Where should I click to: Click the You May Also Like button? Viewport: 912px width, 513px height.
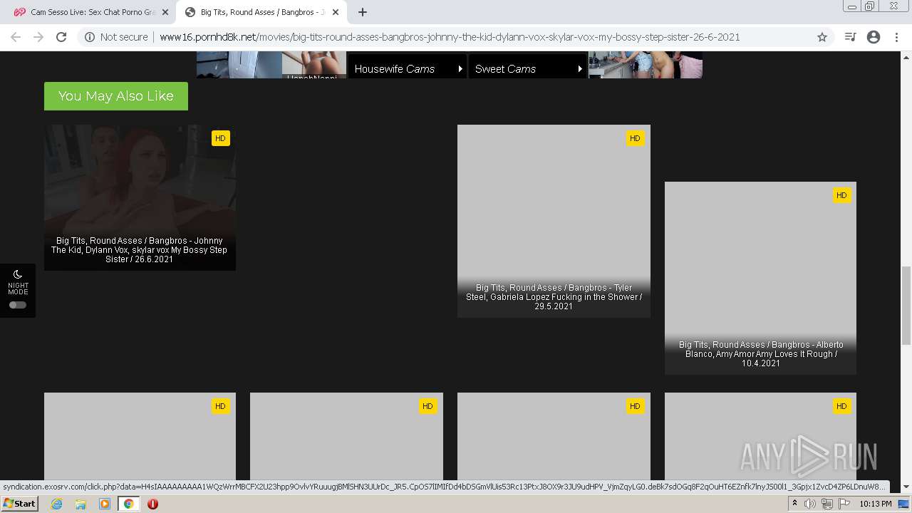click(x=116, y=96)
